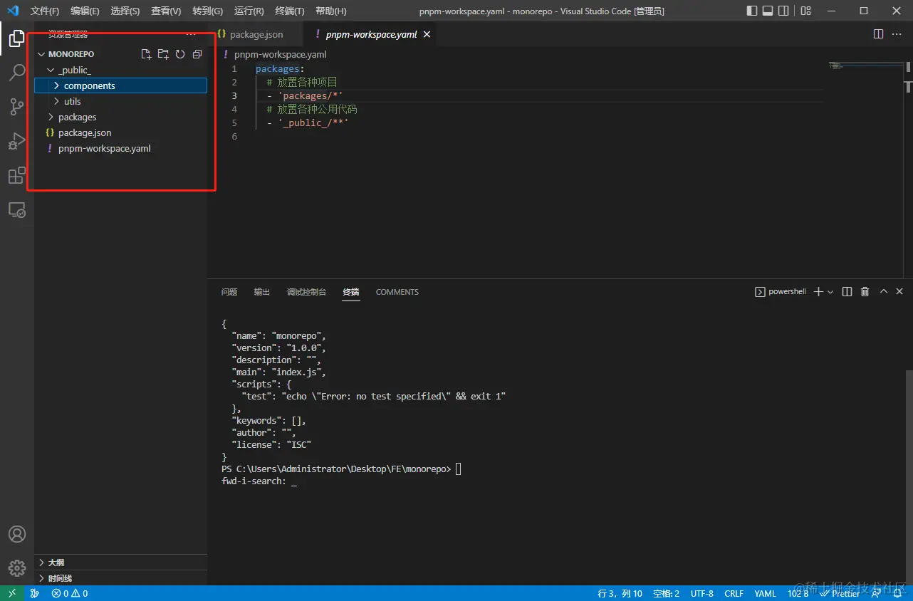
Task: Expand the components folder
Action: (57, 85)
